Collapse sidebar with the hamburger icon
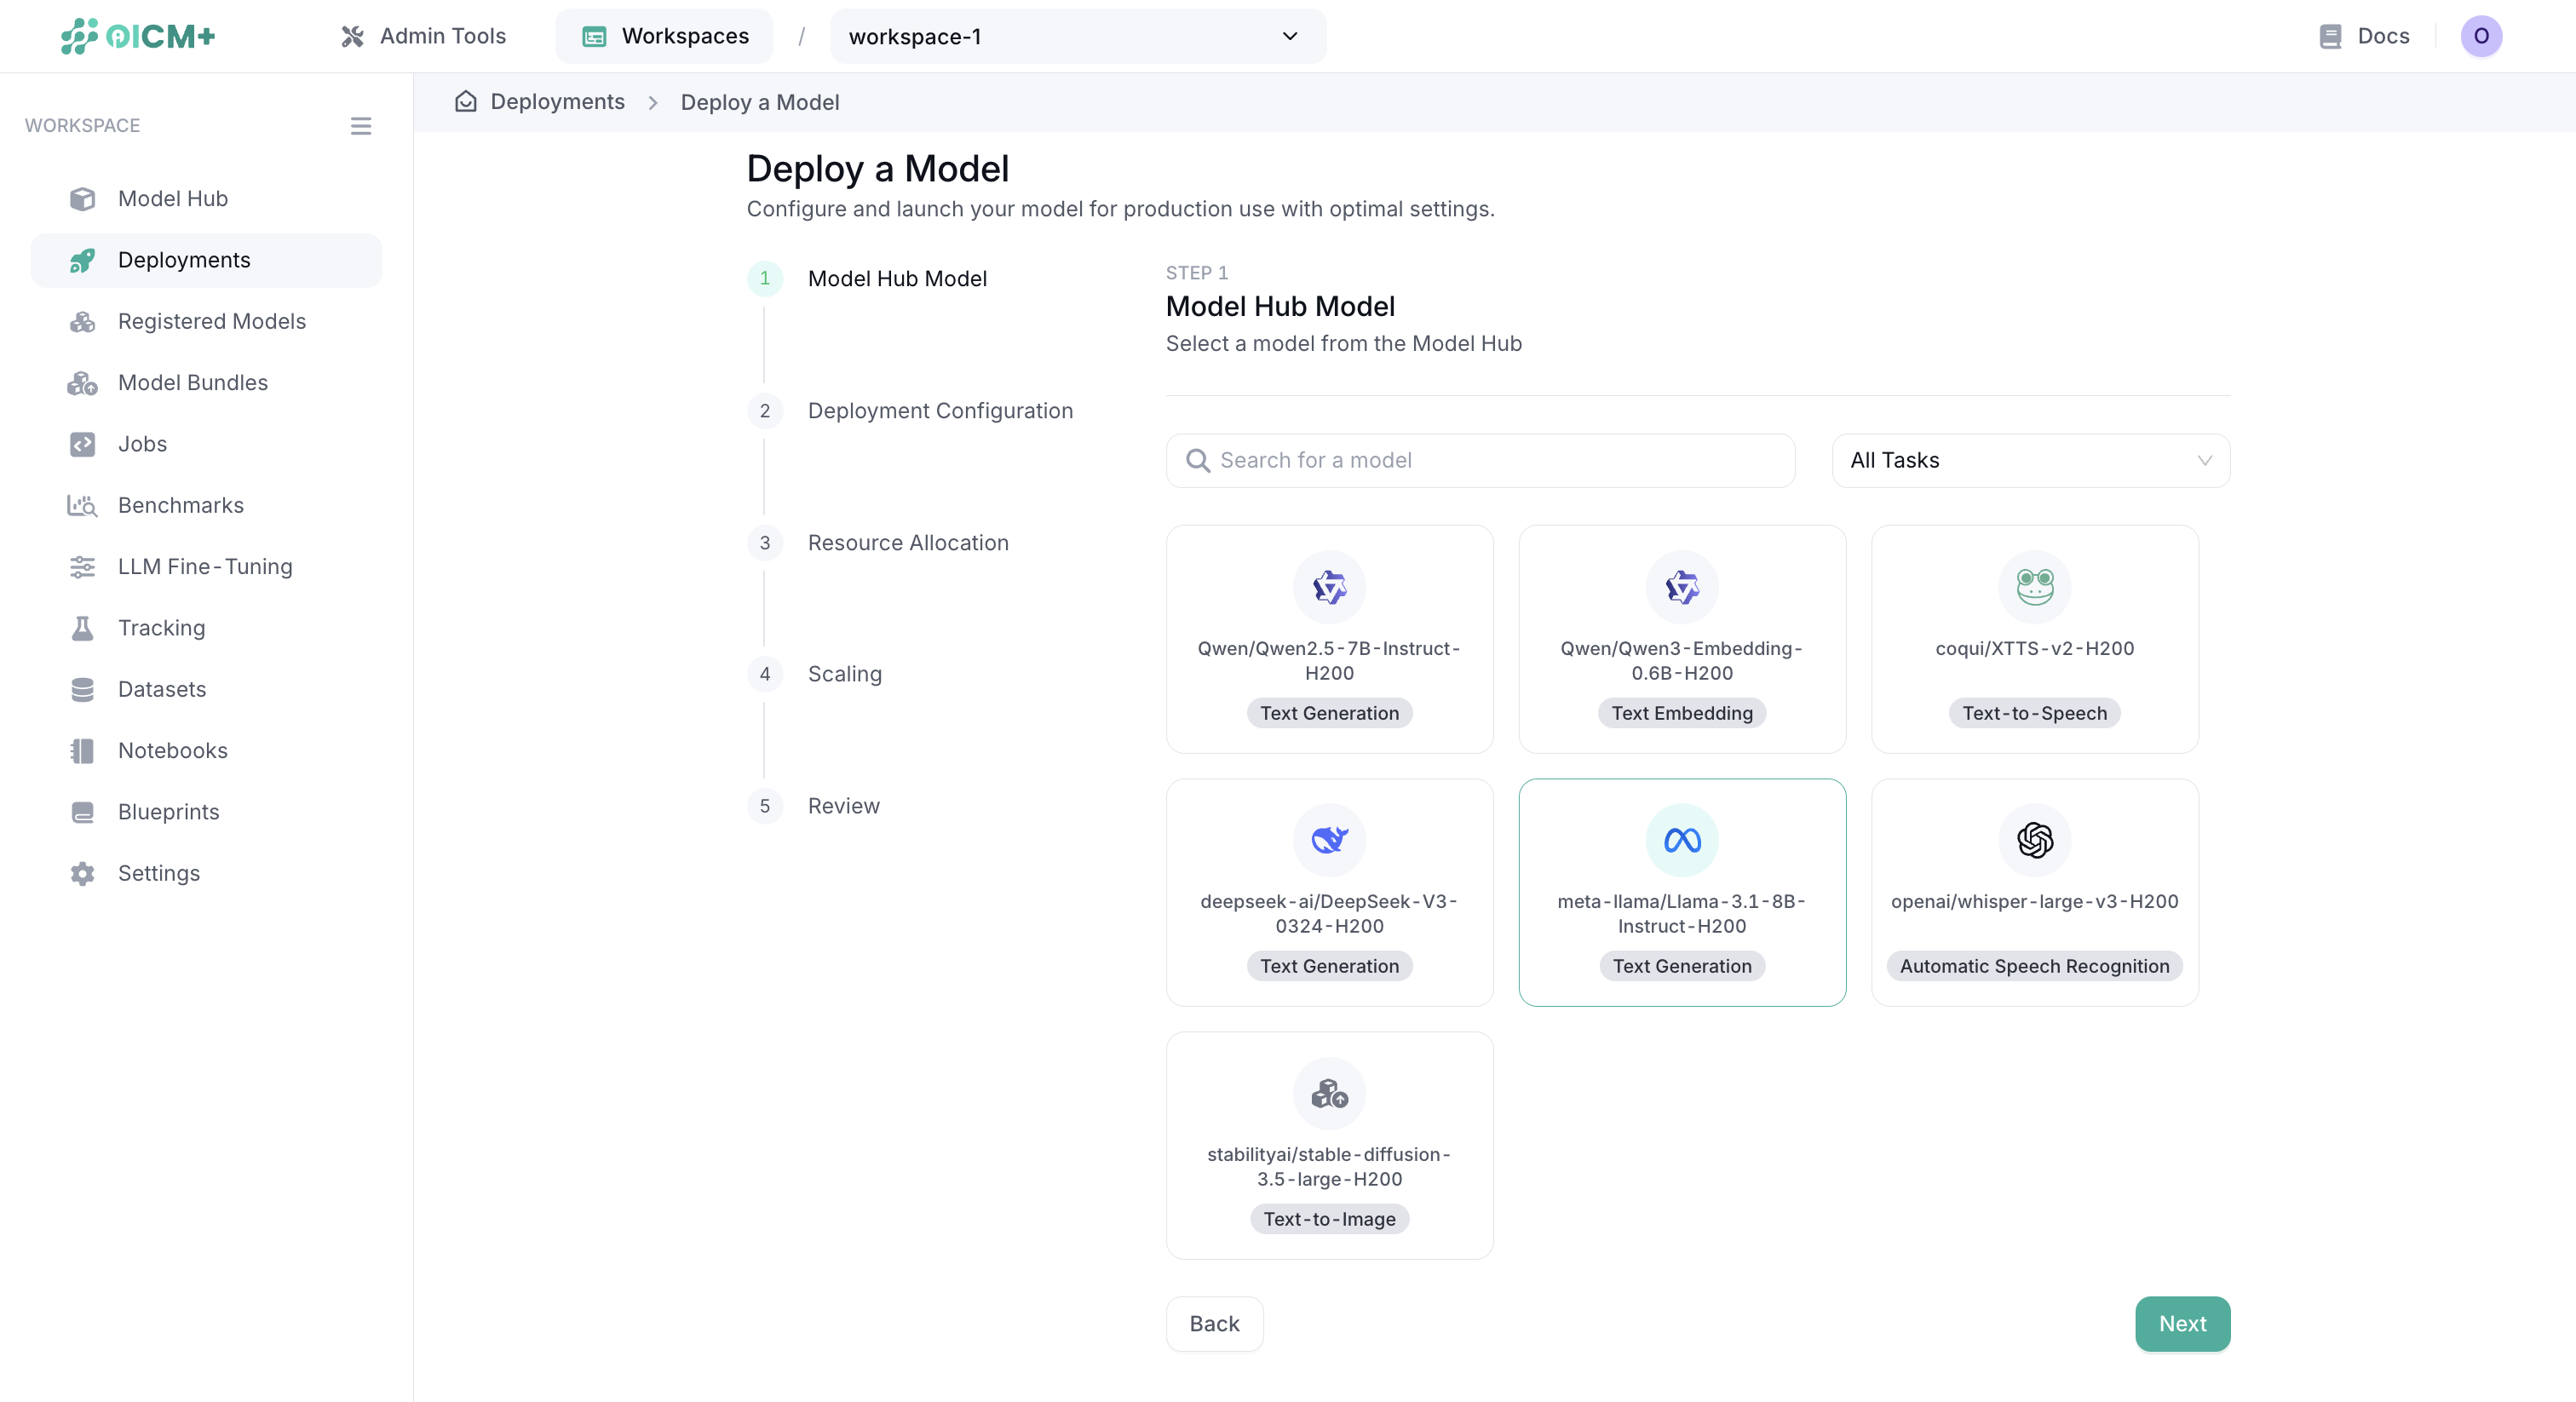This screenshot has width=2576, height=1402. pyautogui.click(x=361, y=126)
